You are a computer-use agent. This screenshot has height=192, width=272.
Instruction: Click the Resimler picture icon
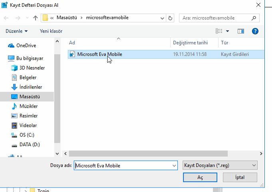pos(14,116)
